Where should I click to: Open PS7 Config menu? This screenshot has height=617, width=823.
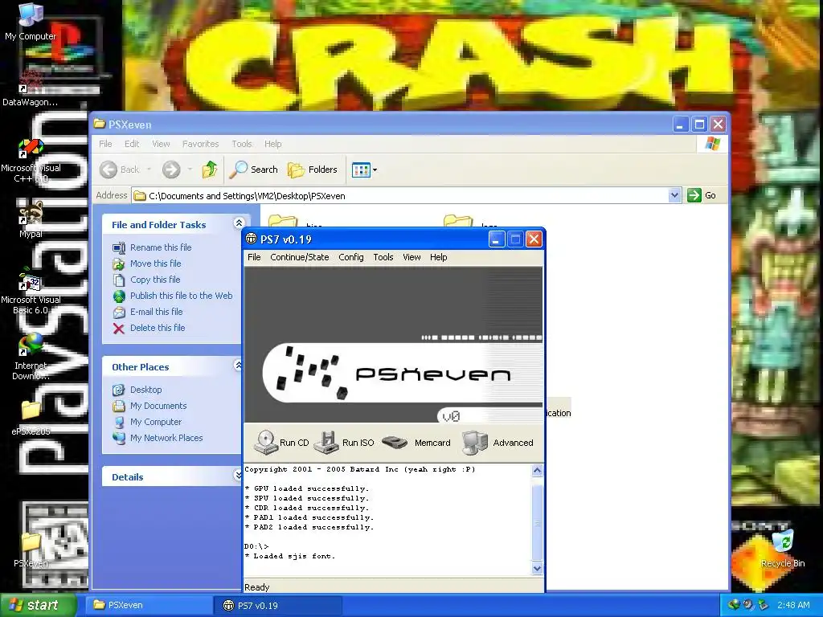tap(350, 257)
